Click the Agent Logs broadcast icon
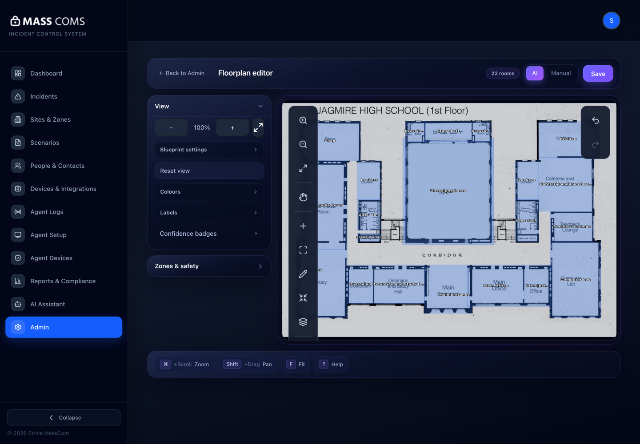640x444 pixels. (x=18, y=212)
